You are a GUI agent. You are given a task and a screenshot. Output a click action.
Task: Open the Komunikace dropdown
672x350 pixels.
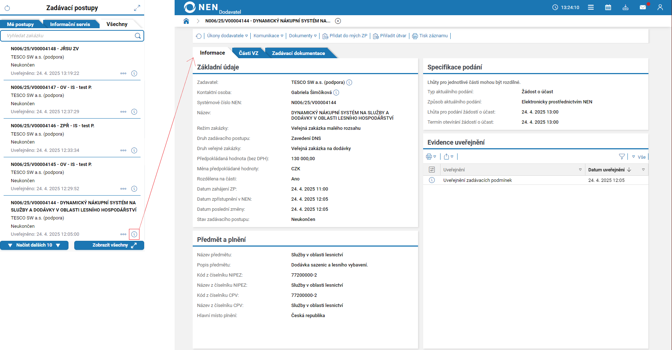pos(268,36)
